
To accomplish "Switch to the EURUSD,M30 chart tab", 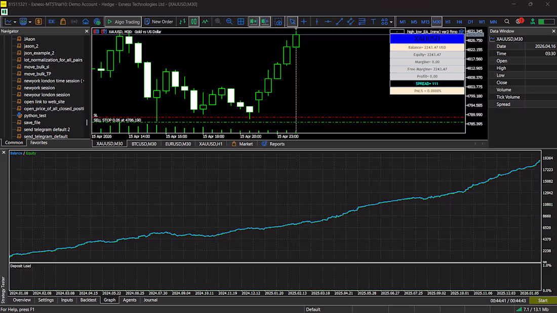I will (x=178, y=144).
